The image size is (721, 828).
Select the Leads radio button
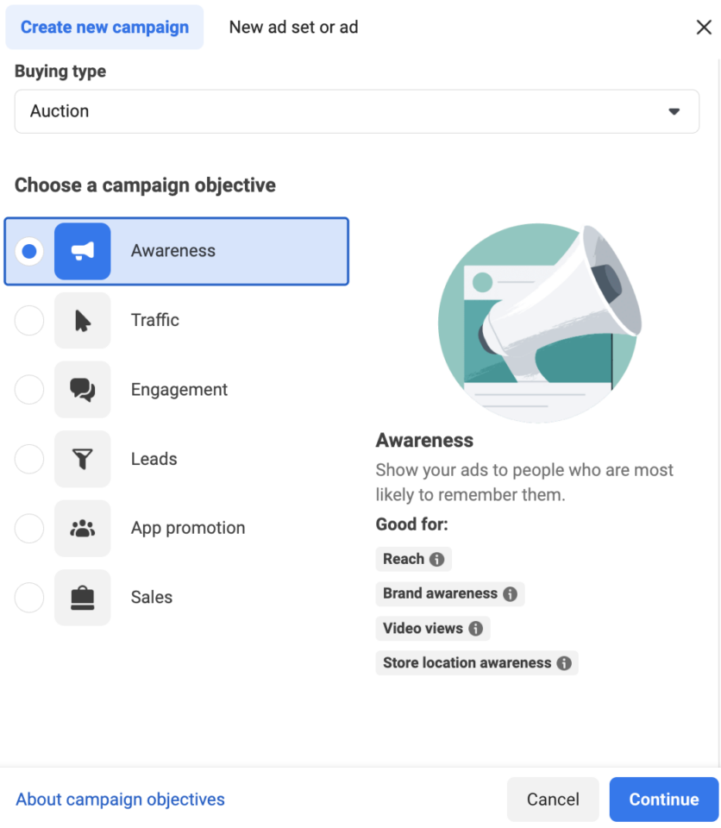(x=28, y=459)
